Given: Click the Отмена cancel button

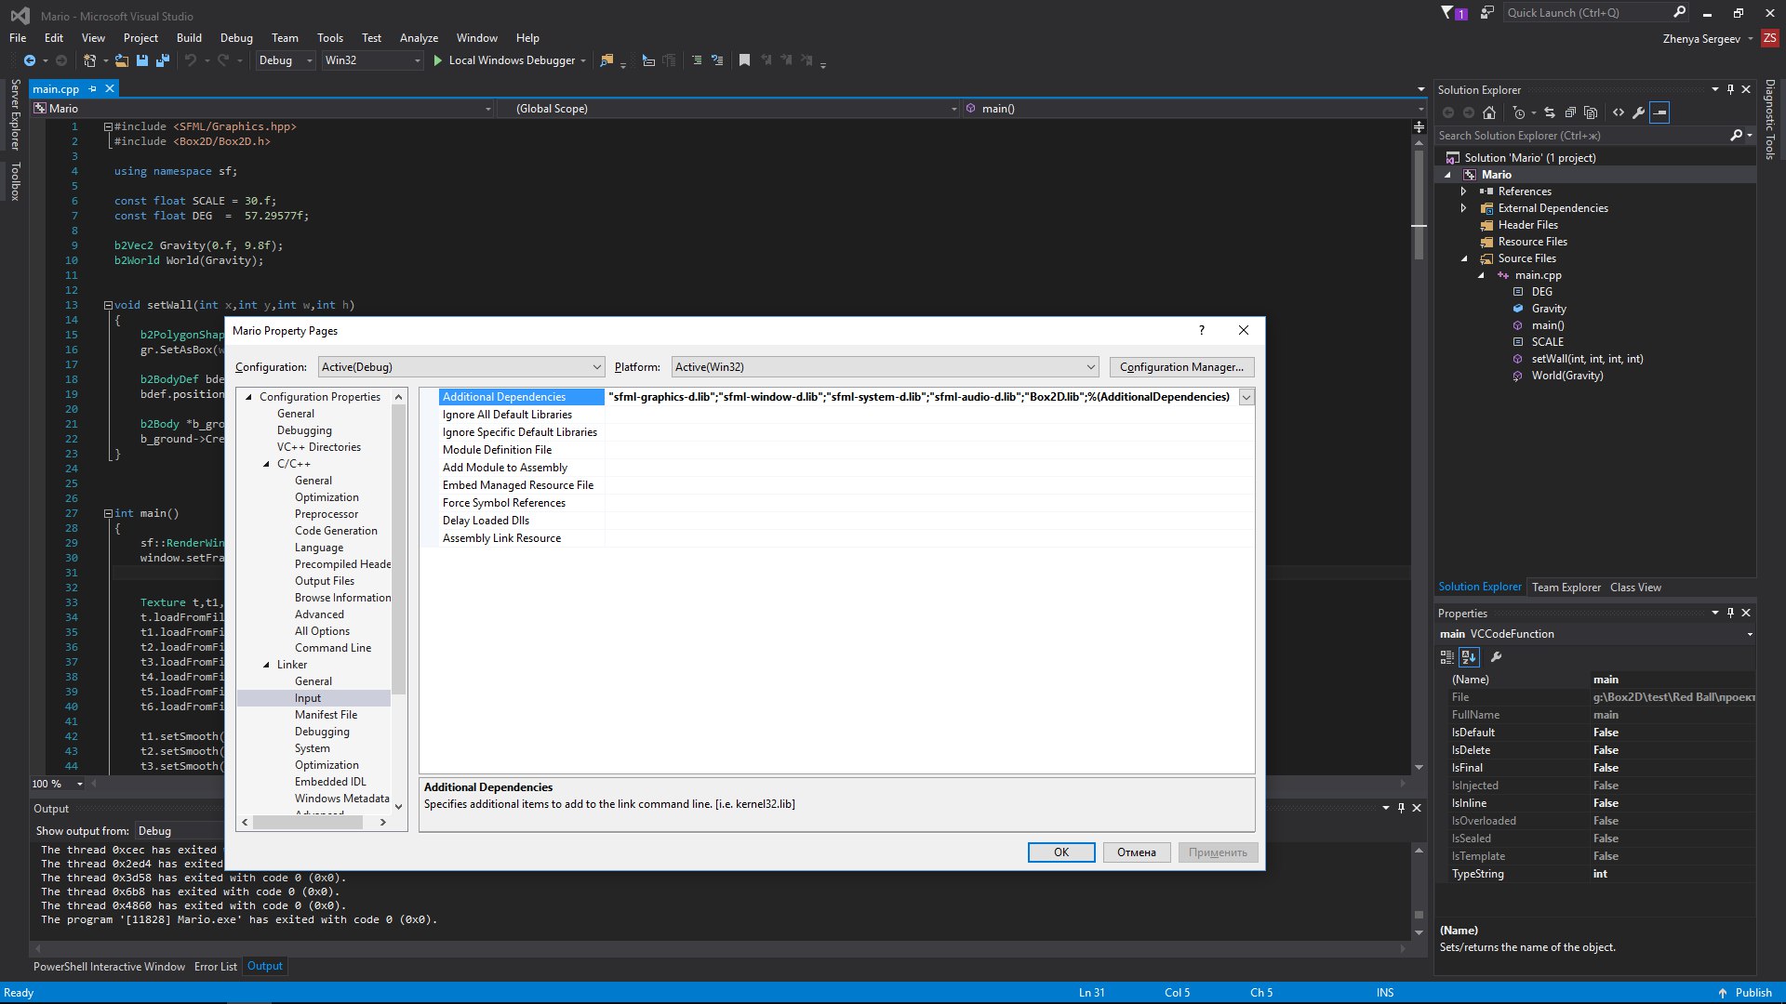Looking at the screenshot, I should pos(1137,852).
